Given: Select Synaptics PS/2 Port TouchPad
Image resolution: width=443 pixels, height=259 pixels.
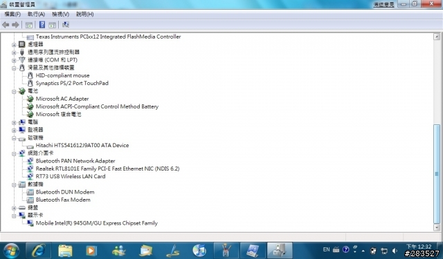Looking at the screenshot, I should (x=72, y=83).
